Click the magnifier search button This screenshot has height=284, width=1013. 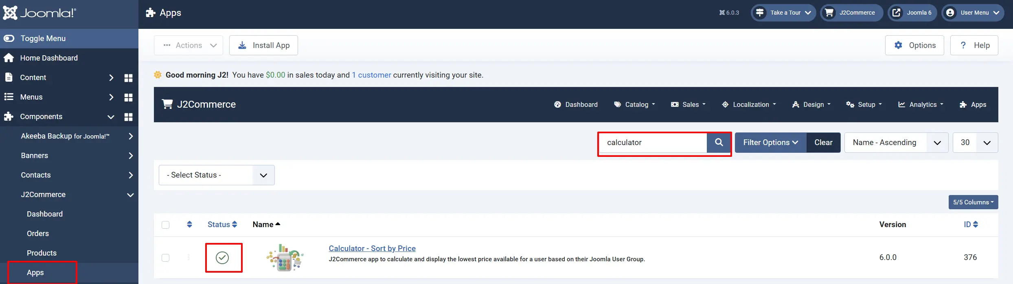(719, 143)
